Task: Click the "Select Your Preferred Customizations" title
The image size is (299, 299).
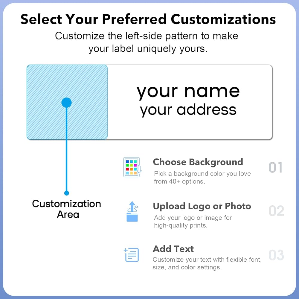Action: tap(148, 19)
